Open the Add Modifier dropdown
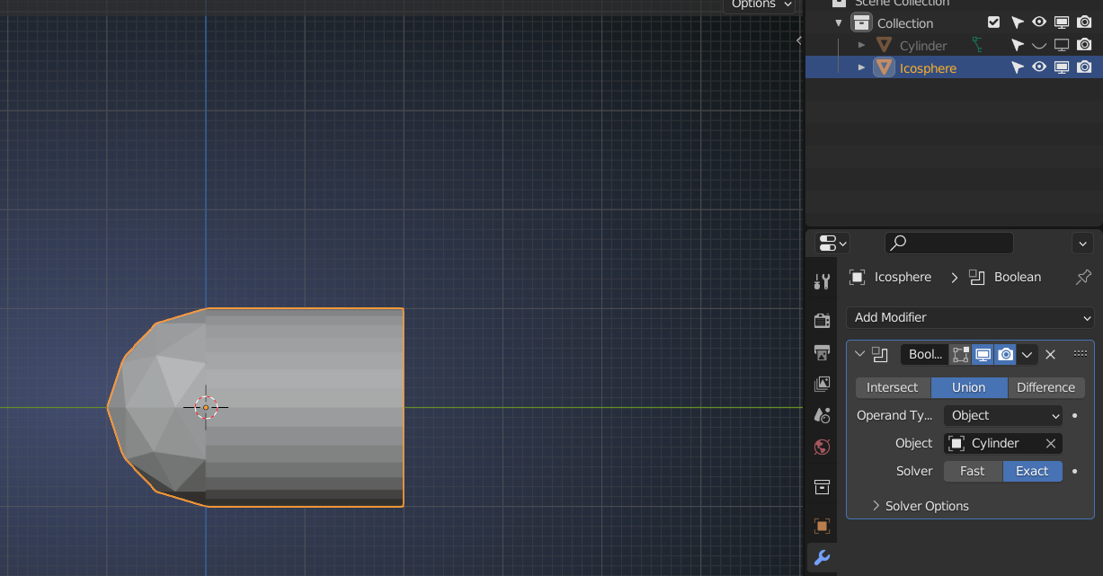 pos(970,317)
